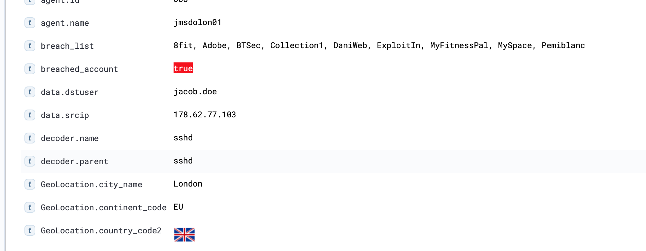Screen dimensions: 646x251
Task: Click the GeoLocation.country_code2 type icon
Action: click(x=30, y=230)
